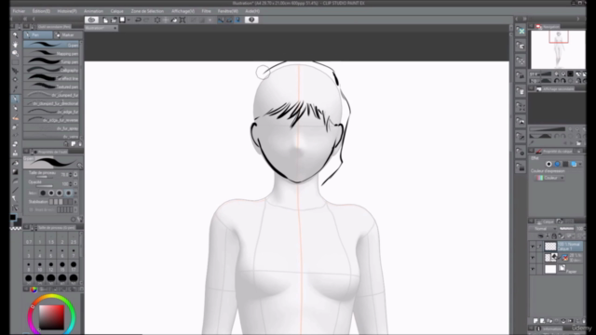
Task: Click the New document icon
Action: pos(105,20)
